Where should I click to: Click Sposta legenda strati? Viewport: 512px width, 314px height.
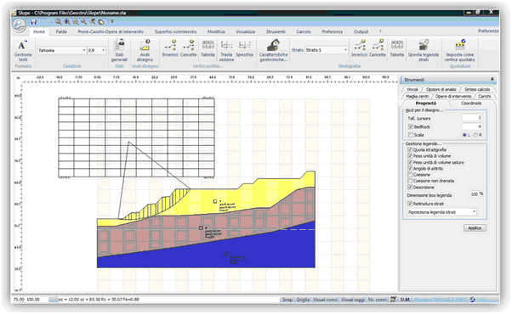pyautogui.click(x=424, y=50)
